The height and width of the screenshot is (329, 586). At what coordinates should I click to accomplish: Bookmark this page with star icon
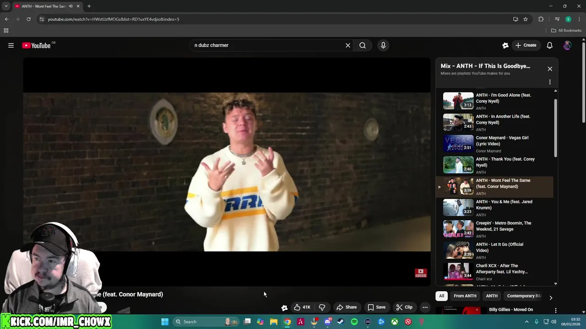[526, 19]
